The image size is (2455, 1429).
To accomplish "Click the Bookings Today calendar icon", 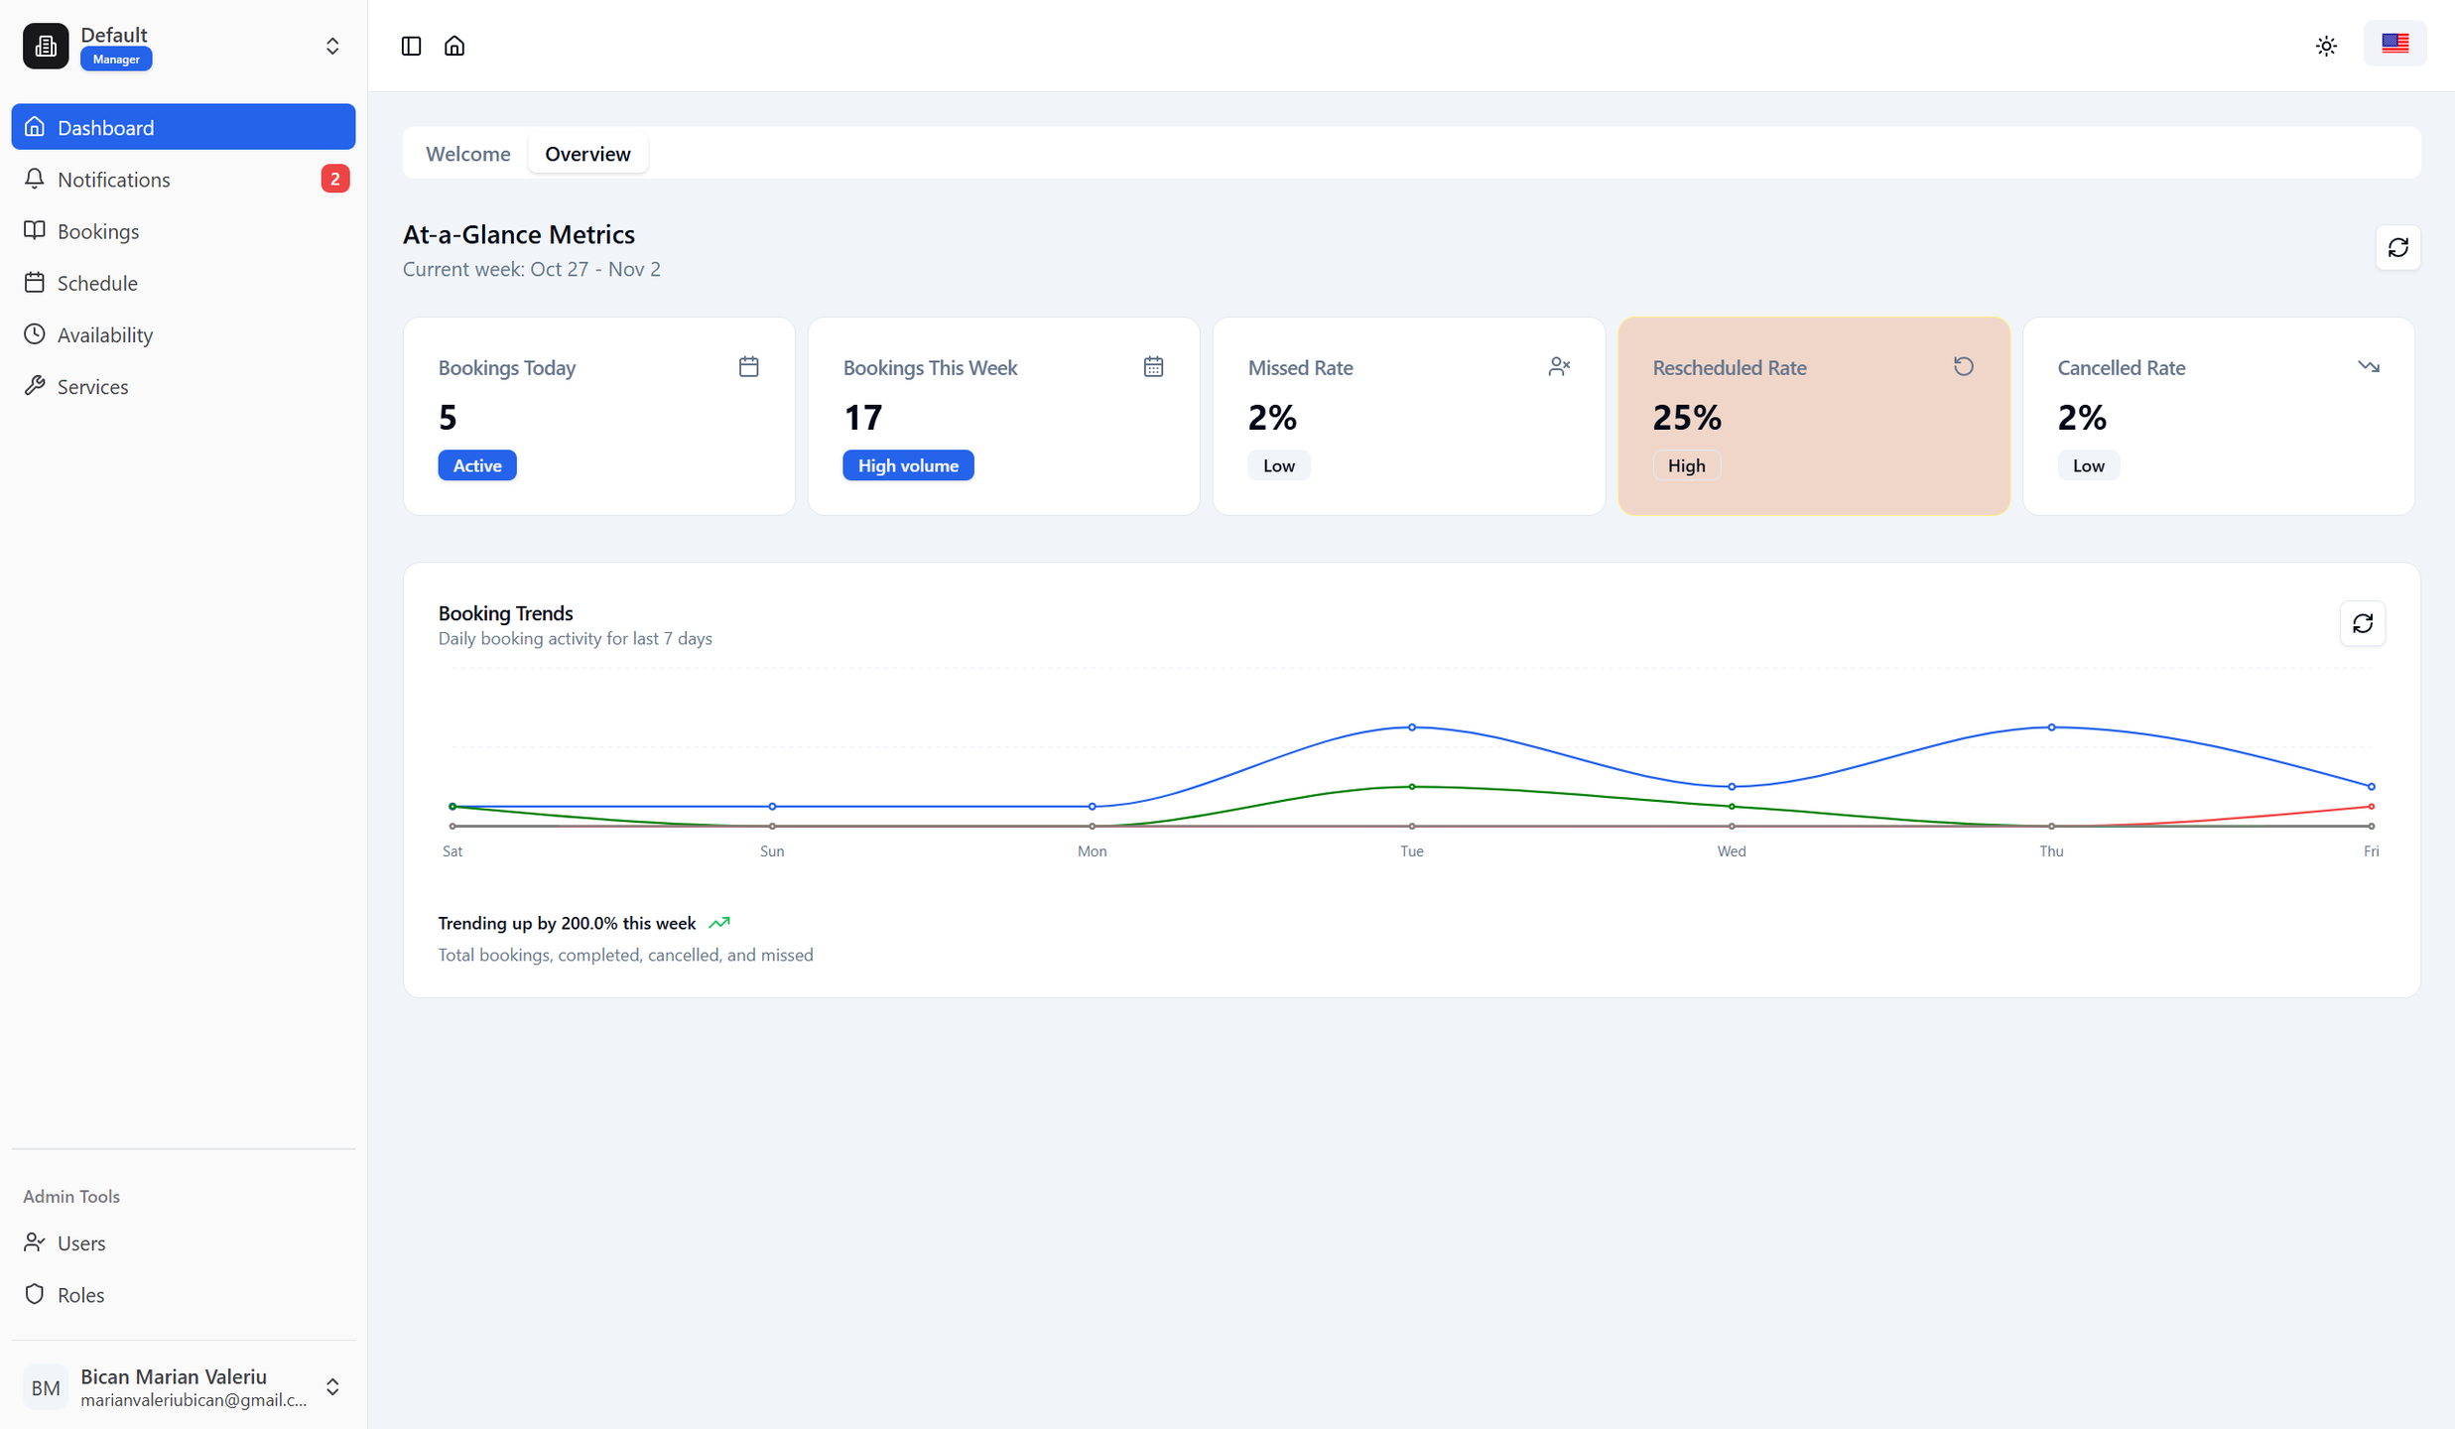I will point(748,367).
